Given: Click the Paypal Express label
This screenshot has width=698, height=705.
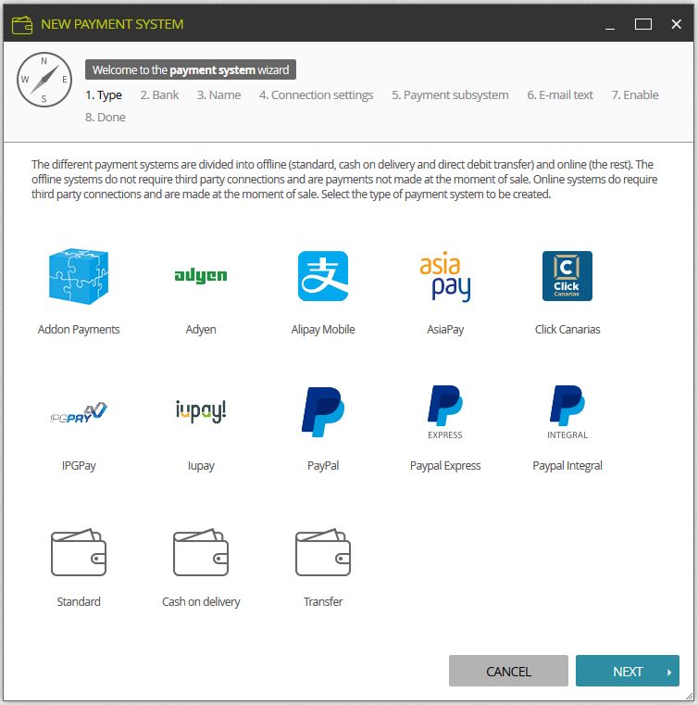Looking at the screenshot, I should click(445, 466).
